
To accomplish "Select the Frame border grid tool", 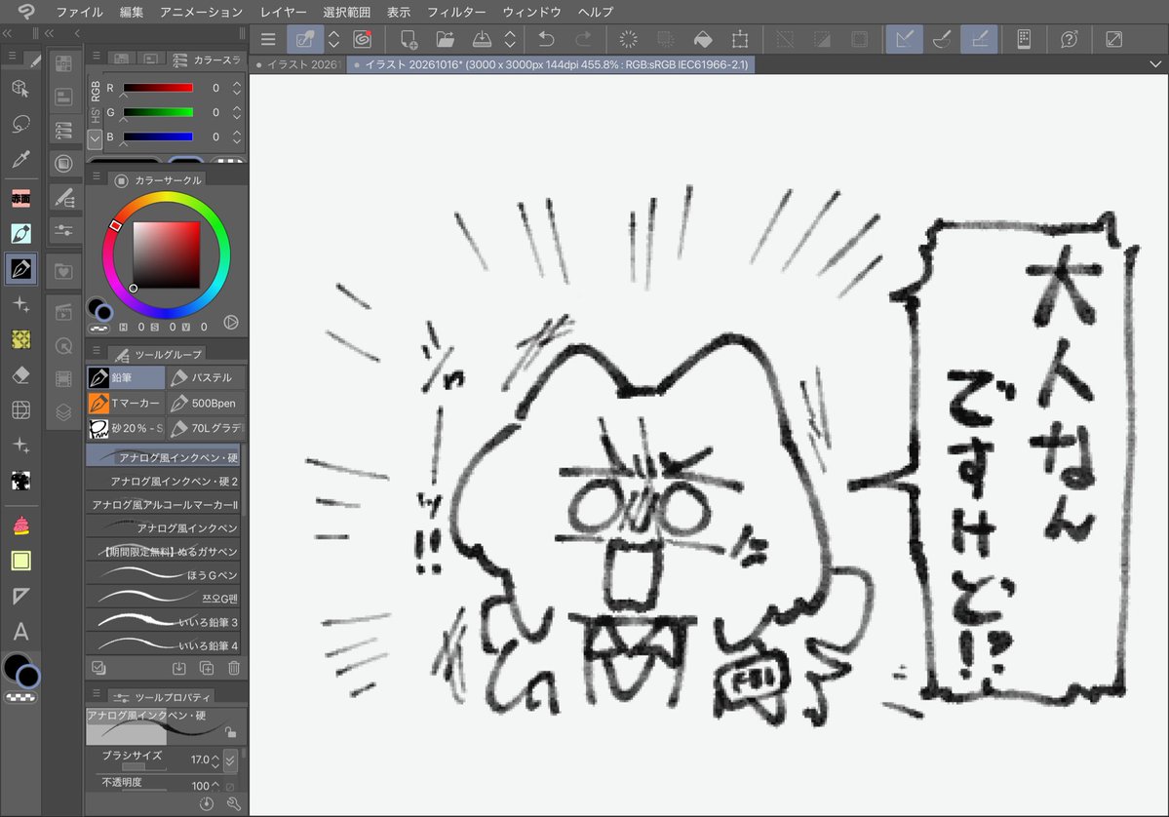I will point(20,409).
